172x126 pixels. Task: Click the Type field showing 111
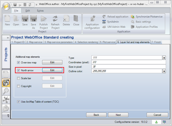(127, 58)
